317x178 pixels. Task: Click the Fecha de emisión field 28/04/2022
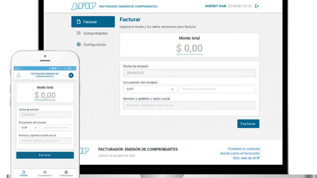pos(190,73)
